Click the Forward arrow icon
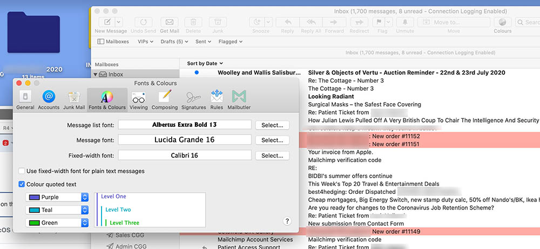 click(334, 22)
